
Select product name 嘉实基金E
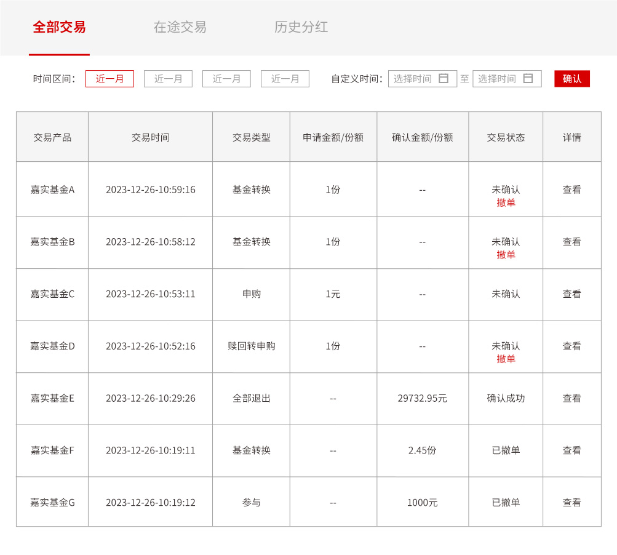52,398
